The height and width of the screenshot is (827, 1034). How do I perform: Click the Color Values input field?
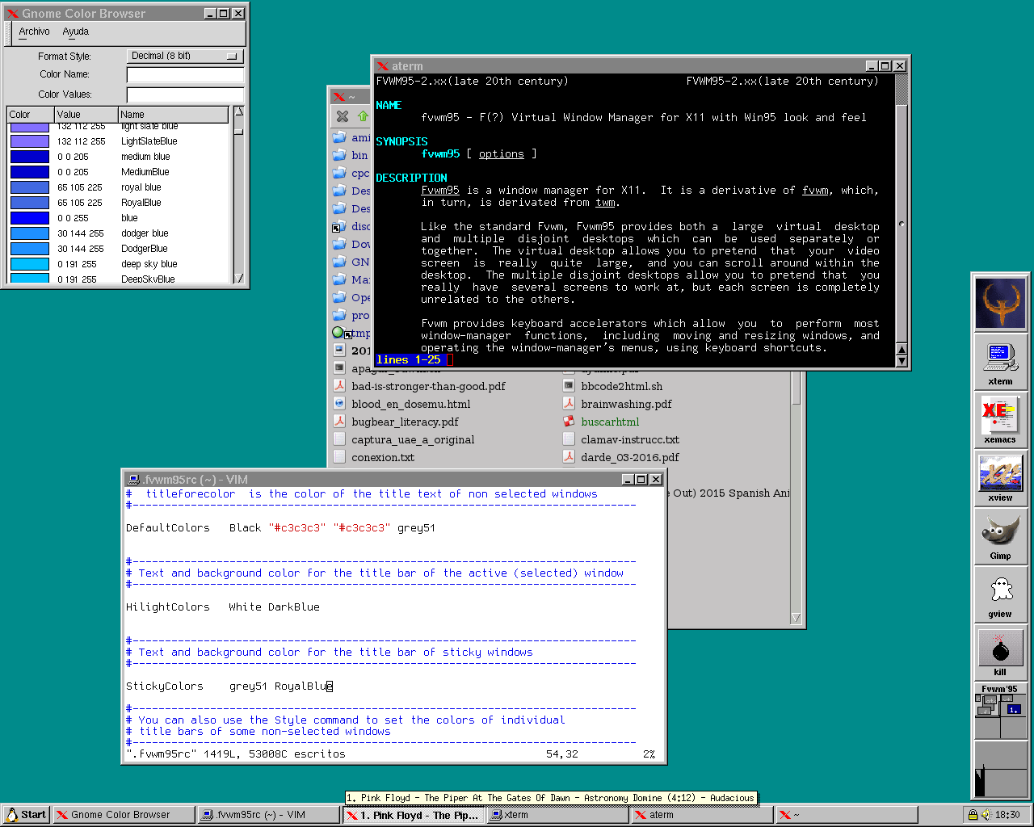click(x=185, y=94)
